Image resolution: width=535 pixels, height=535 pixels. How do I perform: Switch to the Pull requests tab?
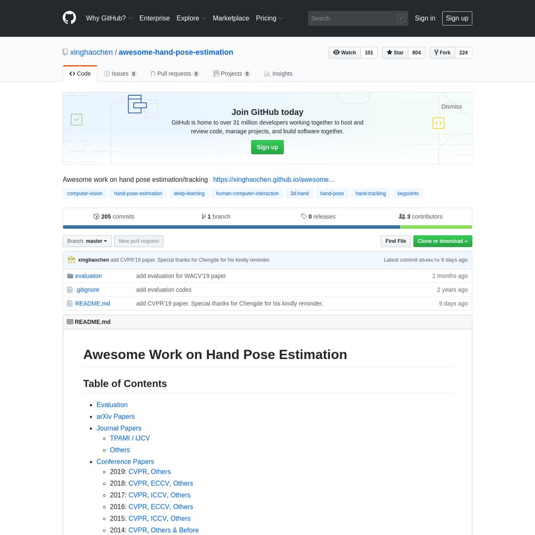click(x=175, y=74)
